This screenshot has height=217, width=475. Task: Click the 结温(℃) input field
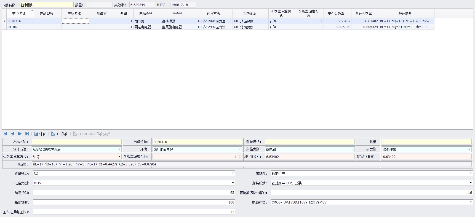click(x=134, y=193)
